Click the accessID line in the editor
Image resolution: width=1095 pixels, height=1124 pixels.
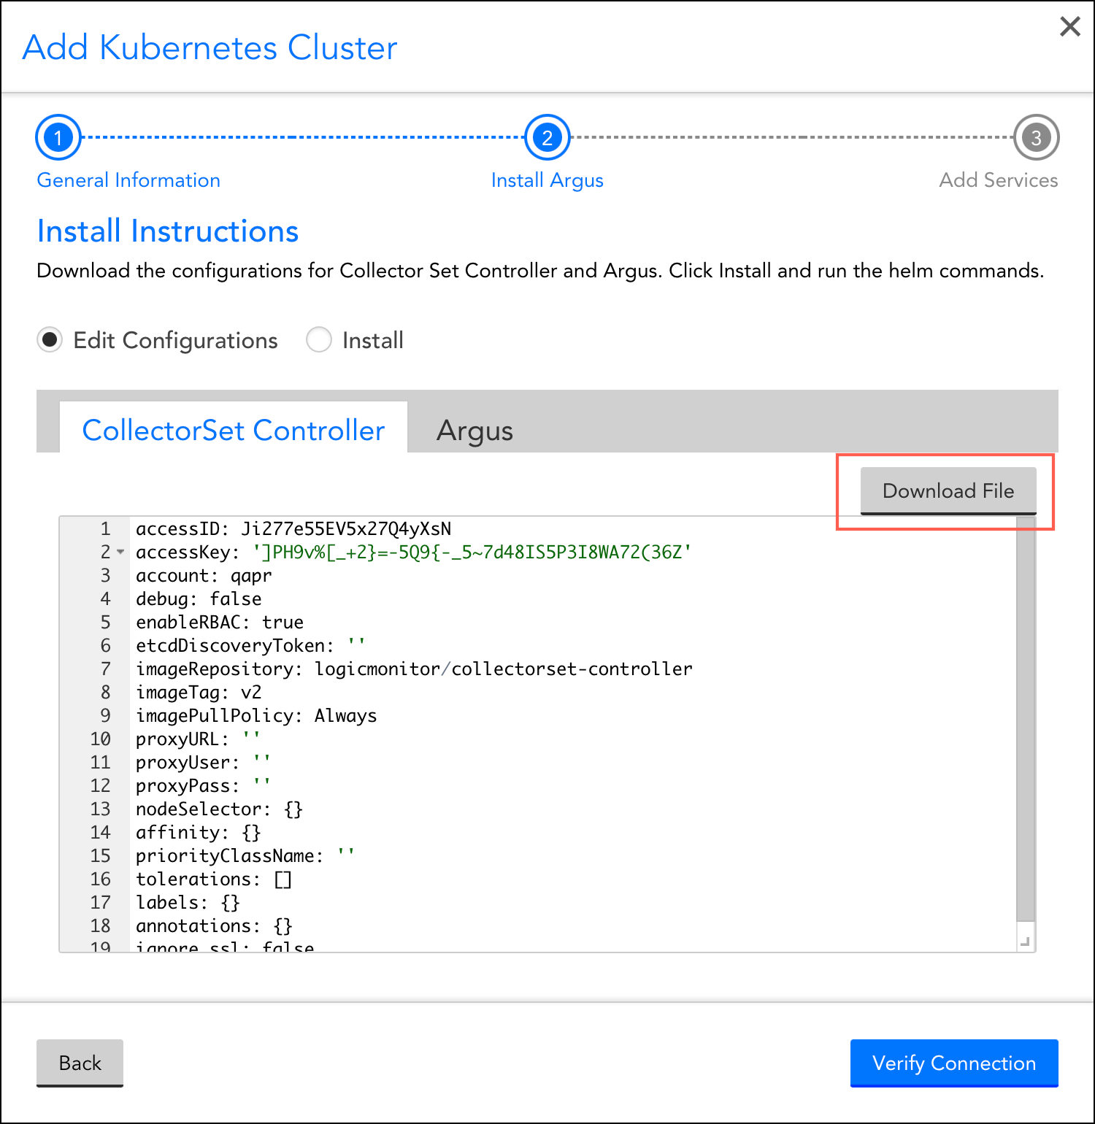pyautogui.click(x=293, y=529)
